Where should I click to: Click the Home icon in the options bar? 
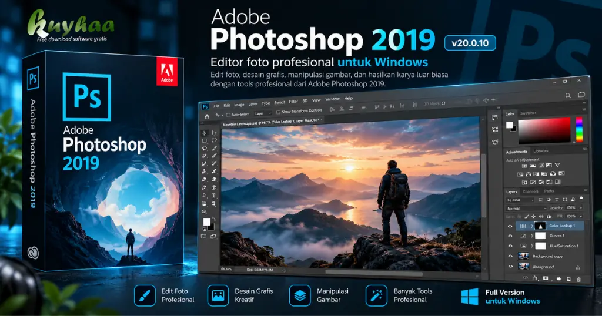pos(206,116)
